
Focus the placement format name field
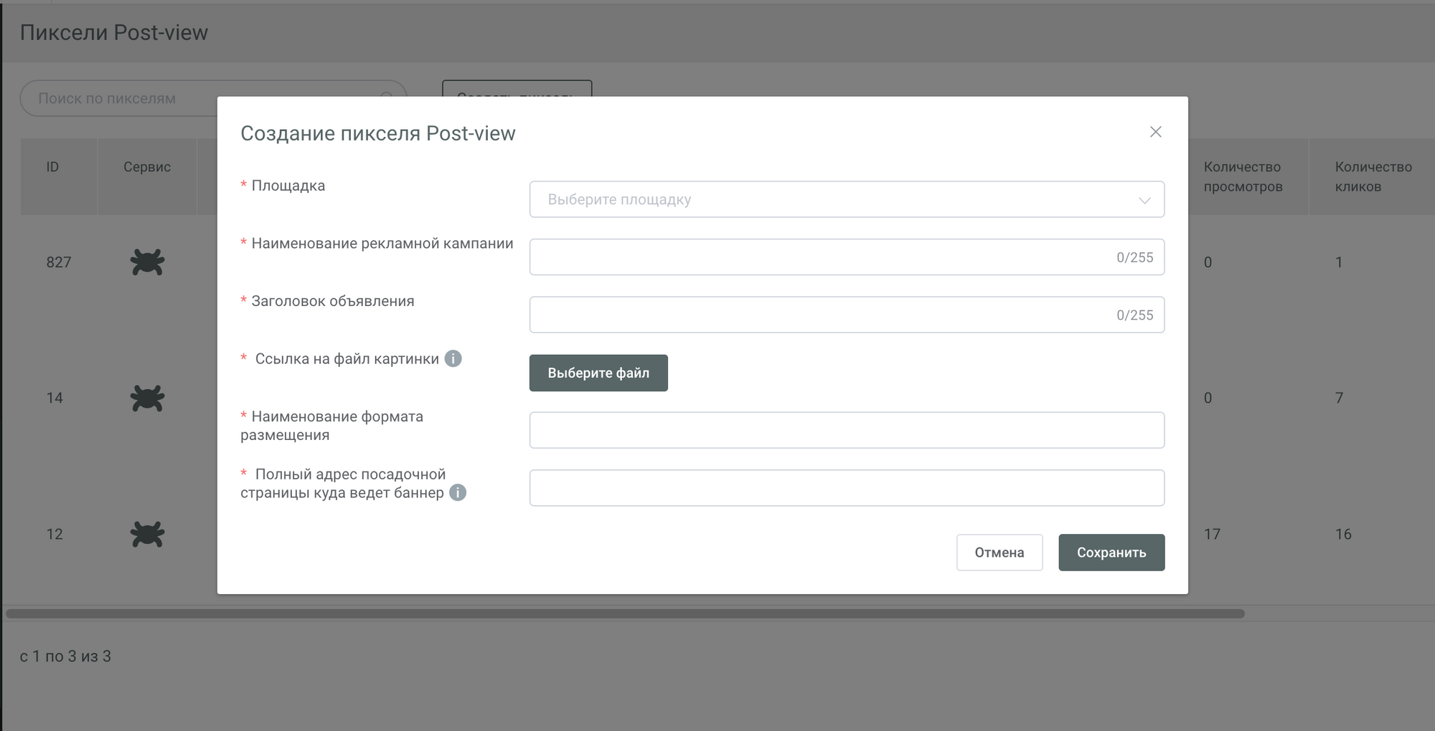click(x=847, y=430)
